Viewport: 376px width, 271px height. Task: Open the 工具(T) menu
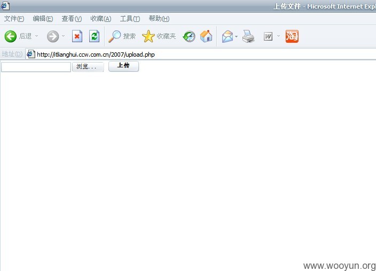(130, 19)
